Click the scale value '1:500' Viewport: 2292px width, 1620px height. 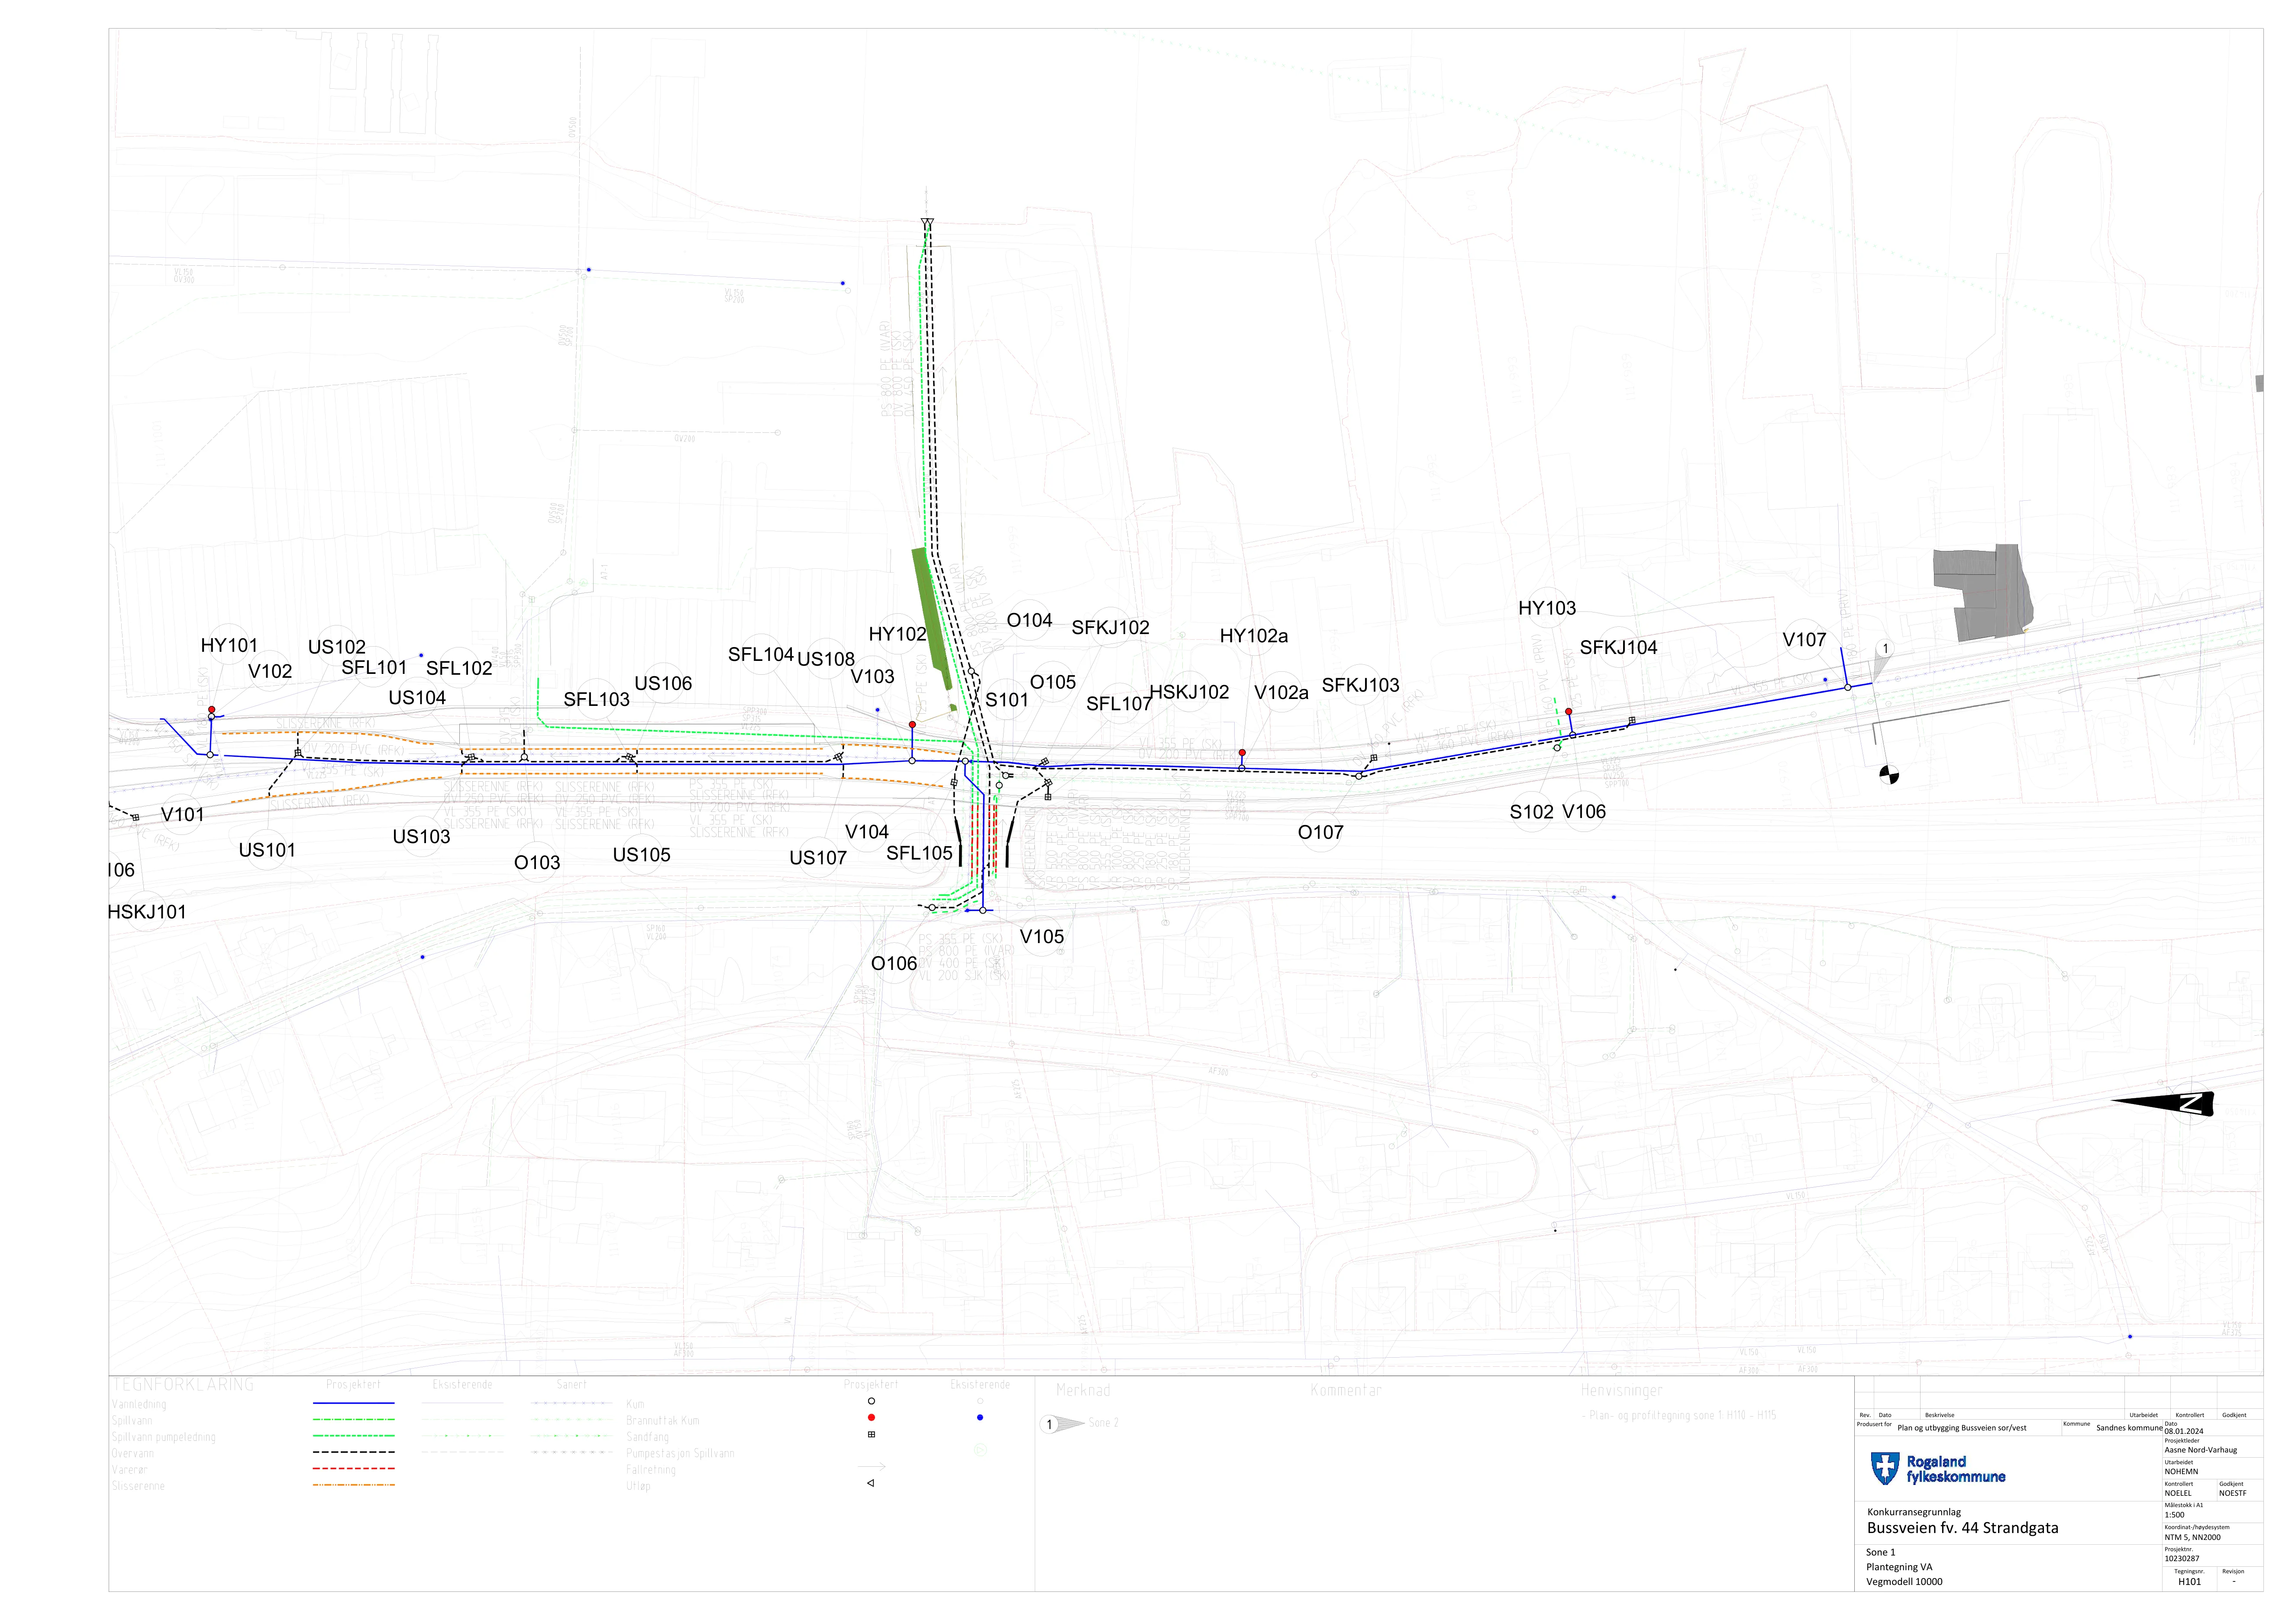click(x=2175, y=1515)
